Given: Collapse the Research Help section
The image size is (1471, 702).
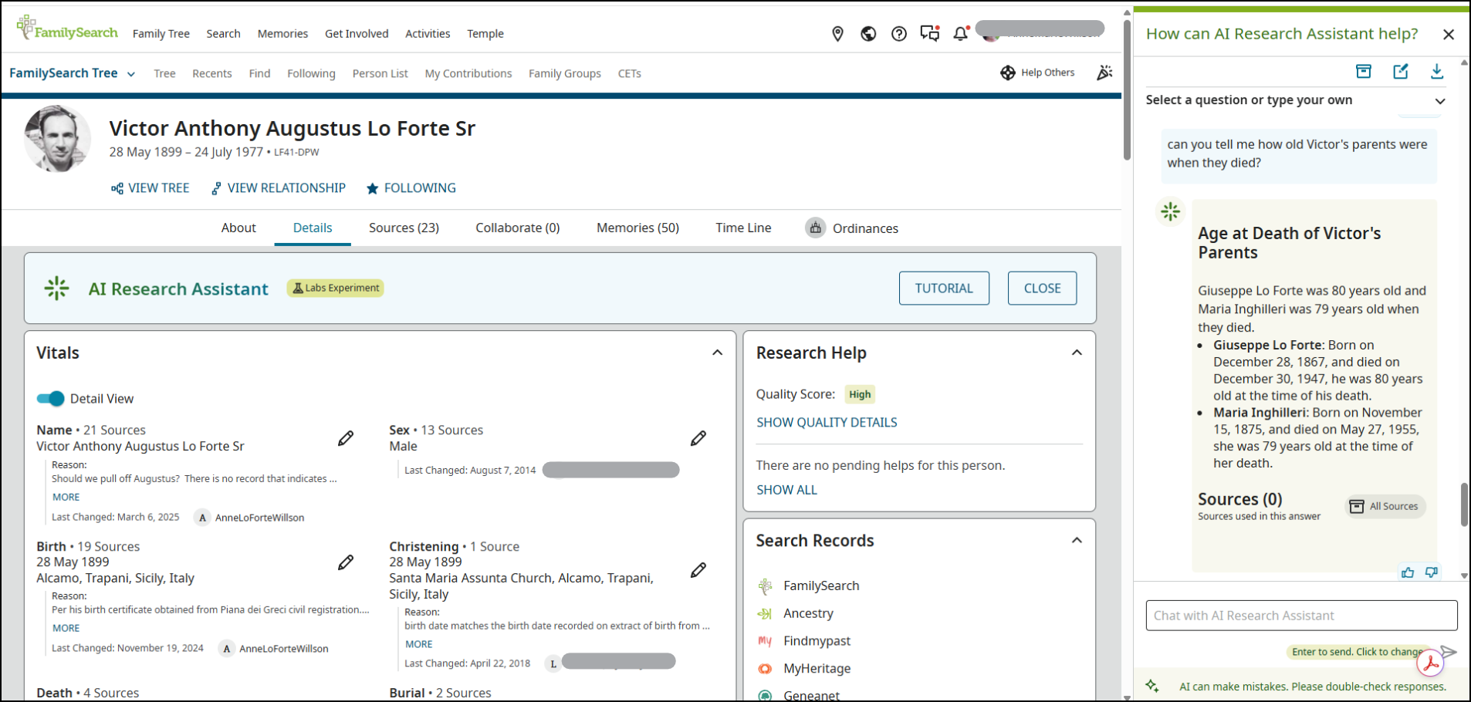Looking at the screenshot, I should point(1077,353).
